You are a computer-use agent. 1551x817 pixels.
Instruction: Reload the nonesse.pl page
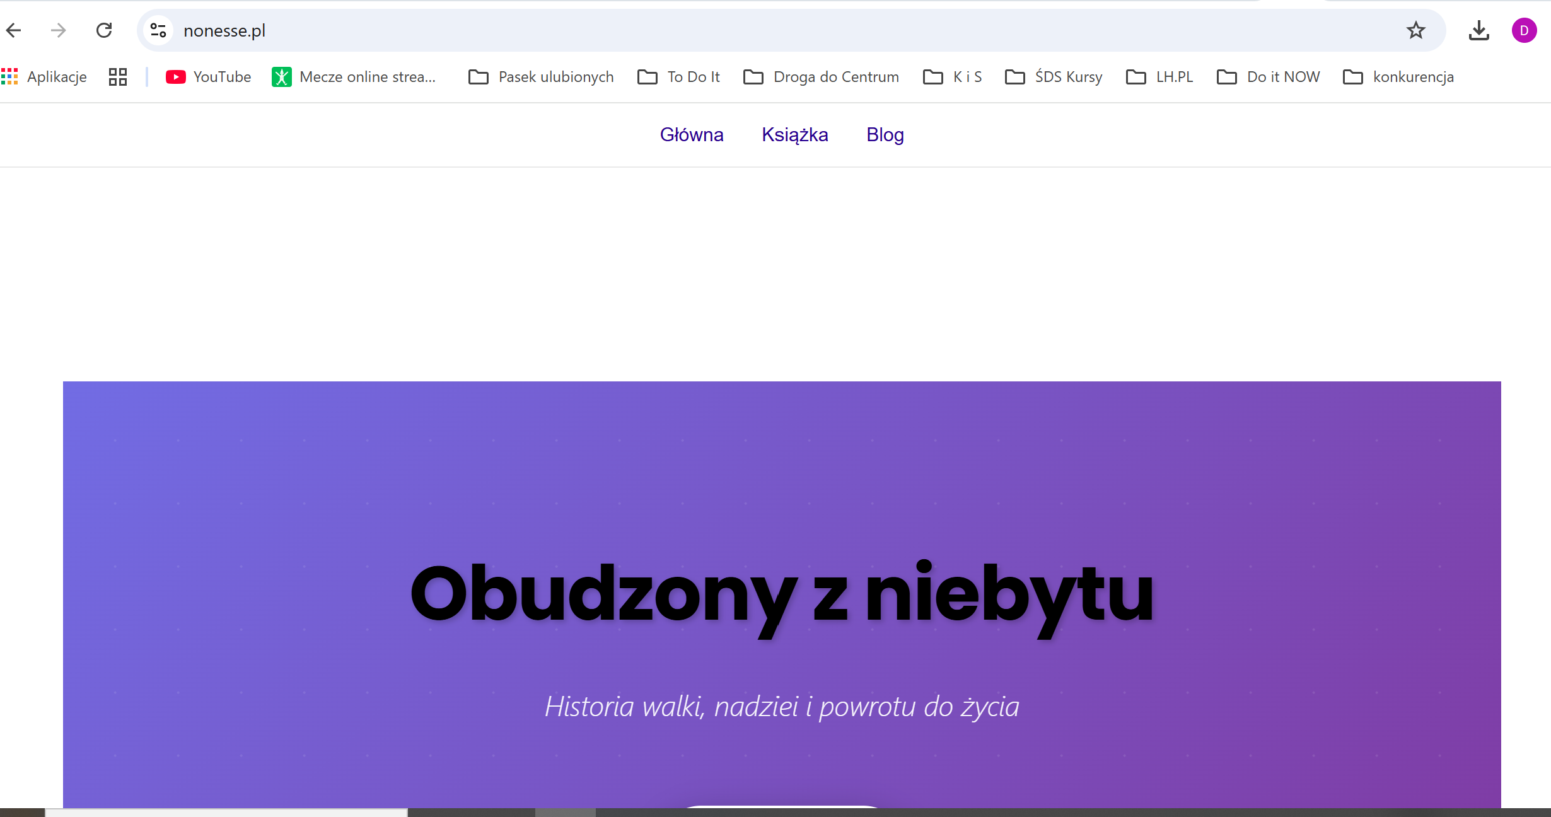point(104,30)
